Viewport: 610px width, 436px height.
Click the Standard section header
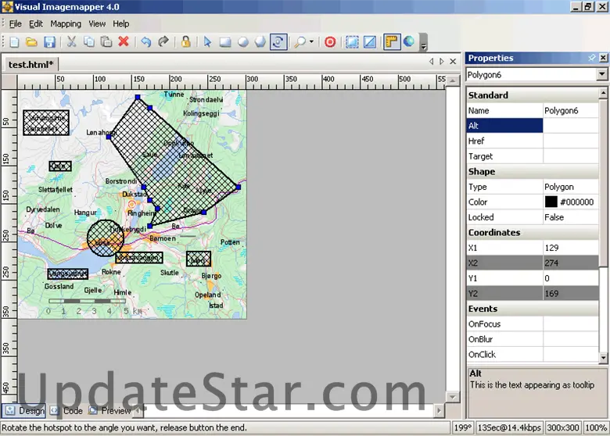(533, 95)
